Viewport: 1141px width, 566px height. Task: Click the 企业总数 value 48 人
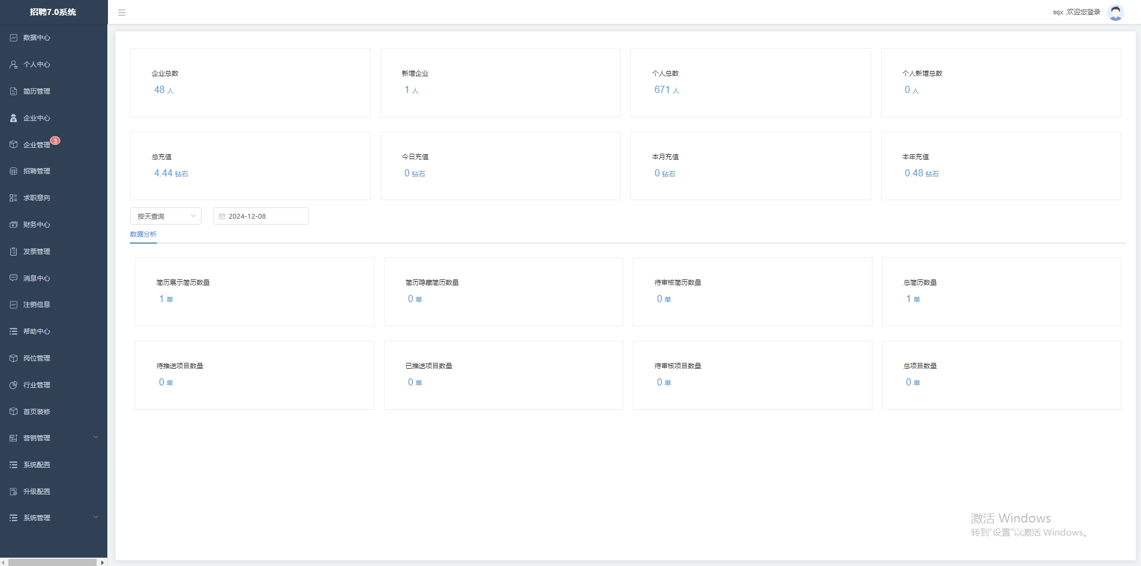(x=164, y=90)
